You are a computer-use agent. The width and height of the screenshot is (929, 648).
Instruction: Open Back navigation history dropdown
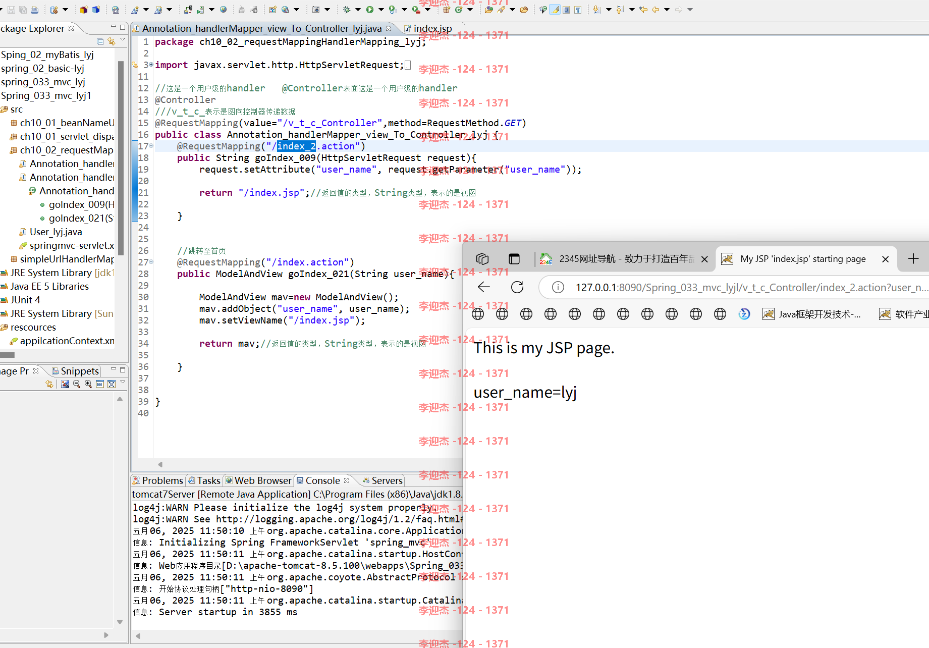point(667,10)
